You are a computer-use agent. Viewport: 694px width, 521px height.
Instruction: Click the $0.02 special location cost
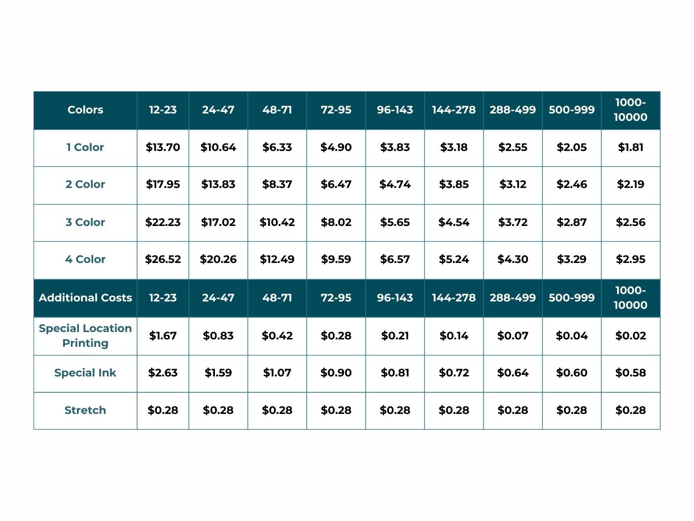[630, 336]
